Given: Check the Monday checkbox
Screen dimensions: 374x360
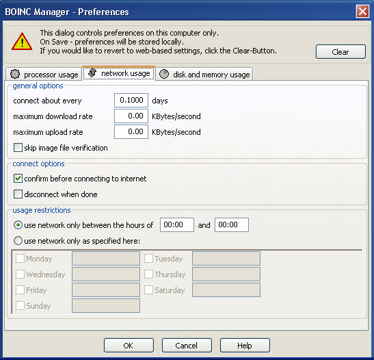Looking at the screenshot, I should point(20,258).
